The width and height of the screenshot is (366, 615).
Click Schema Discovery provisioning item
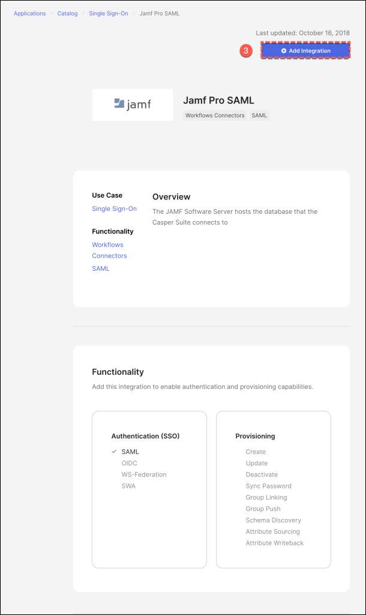(273, 520)
